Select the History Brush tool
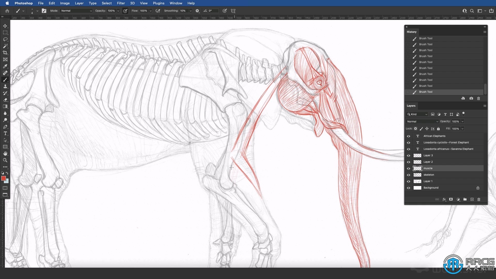The image size is (496, 279). pyautogui.click(x=5, y=93)
